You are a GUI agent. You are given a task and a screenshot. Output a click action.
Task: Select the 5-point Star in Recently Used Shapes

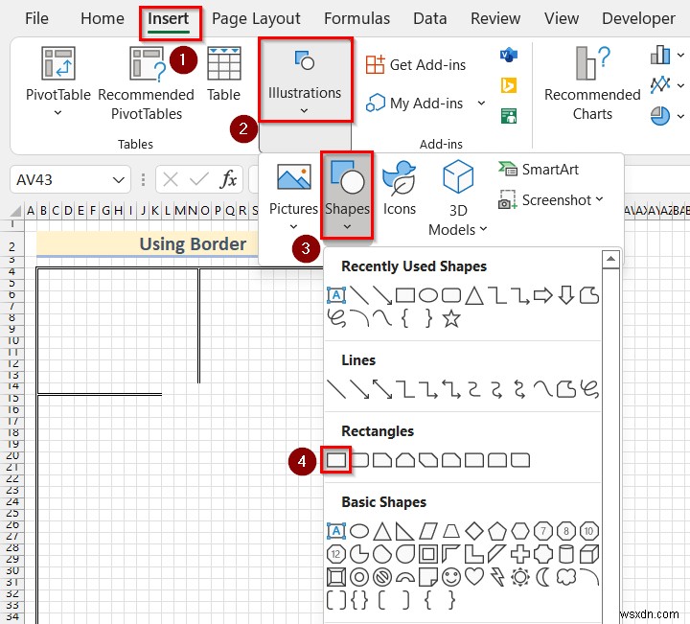[451, 318]
